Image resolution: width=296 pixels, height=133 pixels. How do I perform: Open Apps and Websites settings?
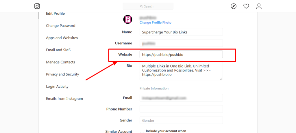click(62, 38)
